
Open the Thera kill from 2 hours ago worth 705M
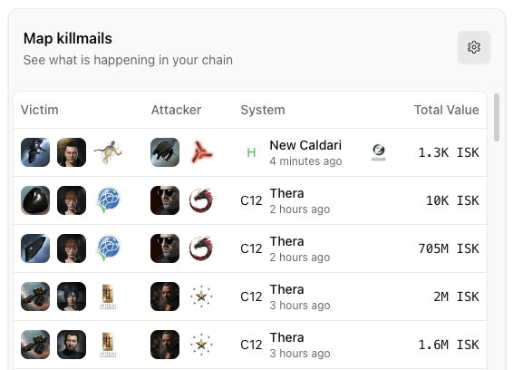tap(250, 248)
